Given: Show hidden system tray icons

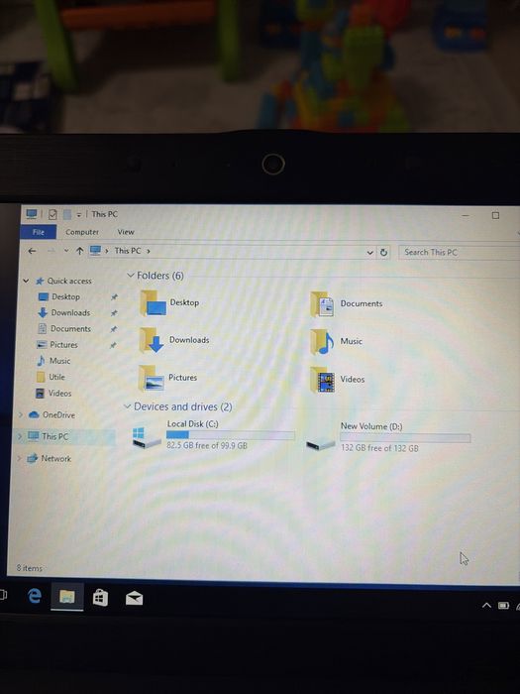Looking at the screenshot, I should (486, 605).
